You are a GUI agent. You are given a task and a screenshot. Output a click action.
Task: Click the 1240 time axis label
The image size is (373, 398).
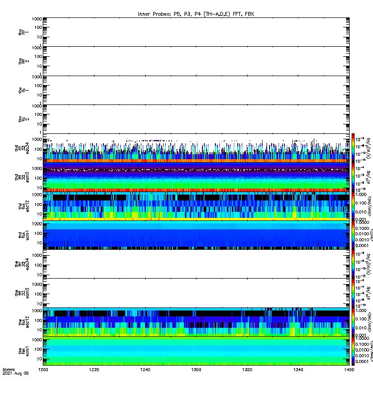[x=145, y=370]
